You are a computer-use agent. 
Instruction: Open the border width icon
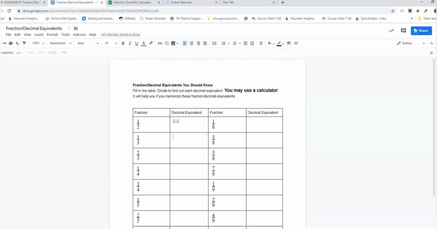[x=289, y=43]
